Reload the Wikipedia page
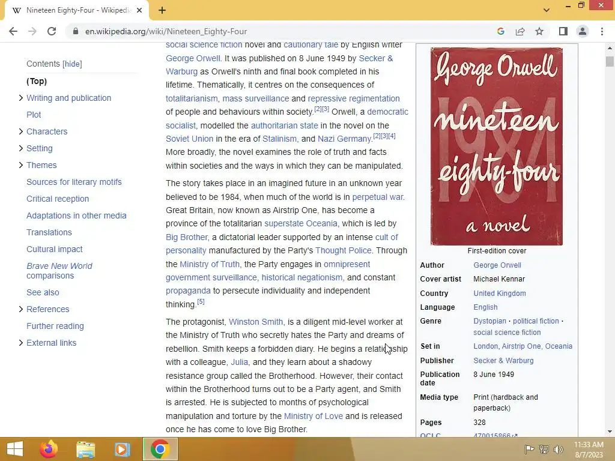Image resolution: width=615 pixels, height=461 pixels. click(52, 31)
